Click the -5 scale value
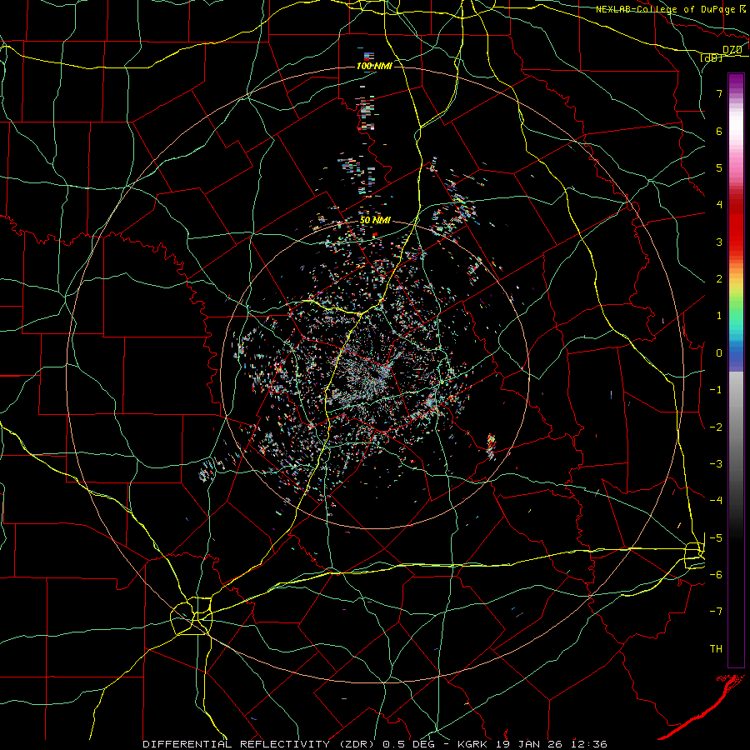The image size is (750, 750). coord(716,537)
